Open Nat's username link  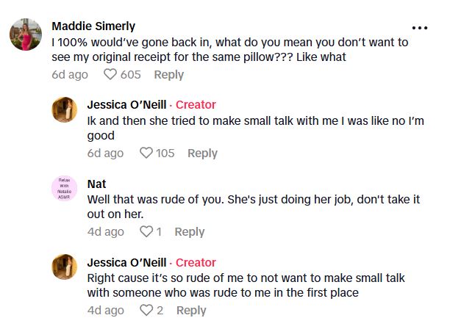pos(96,184)
